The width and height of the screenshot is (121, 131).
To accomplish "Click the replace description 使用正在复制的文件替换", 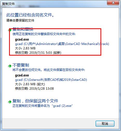I will coord(44,34).
